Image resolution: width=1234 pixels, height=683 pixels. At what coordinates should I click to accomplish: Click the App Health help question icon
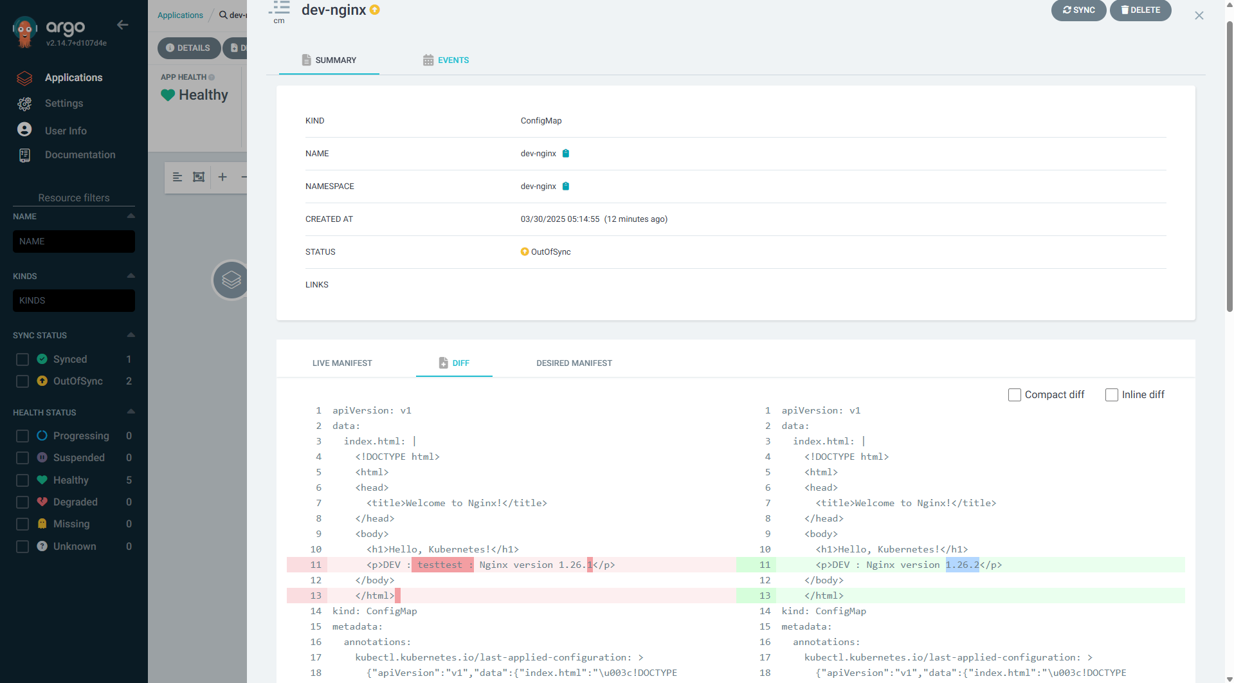212,77
